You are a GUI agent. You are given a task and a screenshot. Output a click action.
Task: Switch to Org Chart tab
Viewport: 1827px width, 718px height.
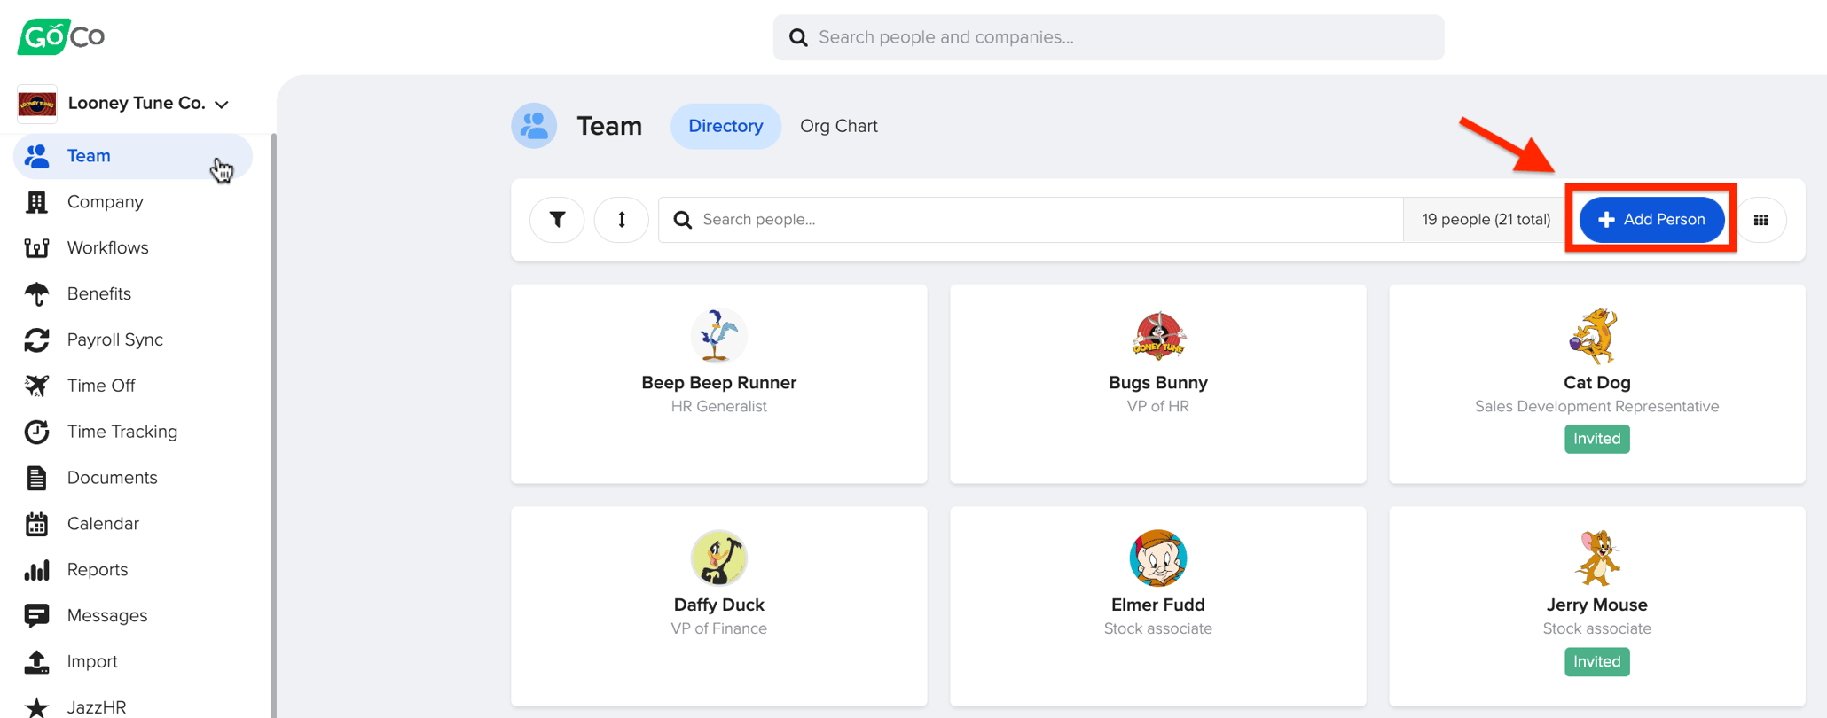pos(839,126)
